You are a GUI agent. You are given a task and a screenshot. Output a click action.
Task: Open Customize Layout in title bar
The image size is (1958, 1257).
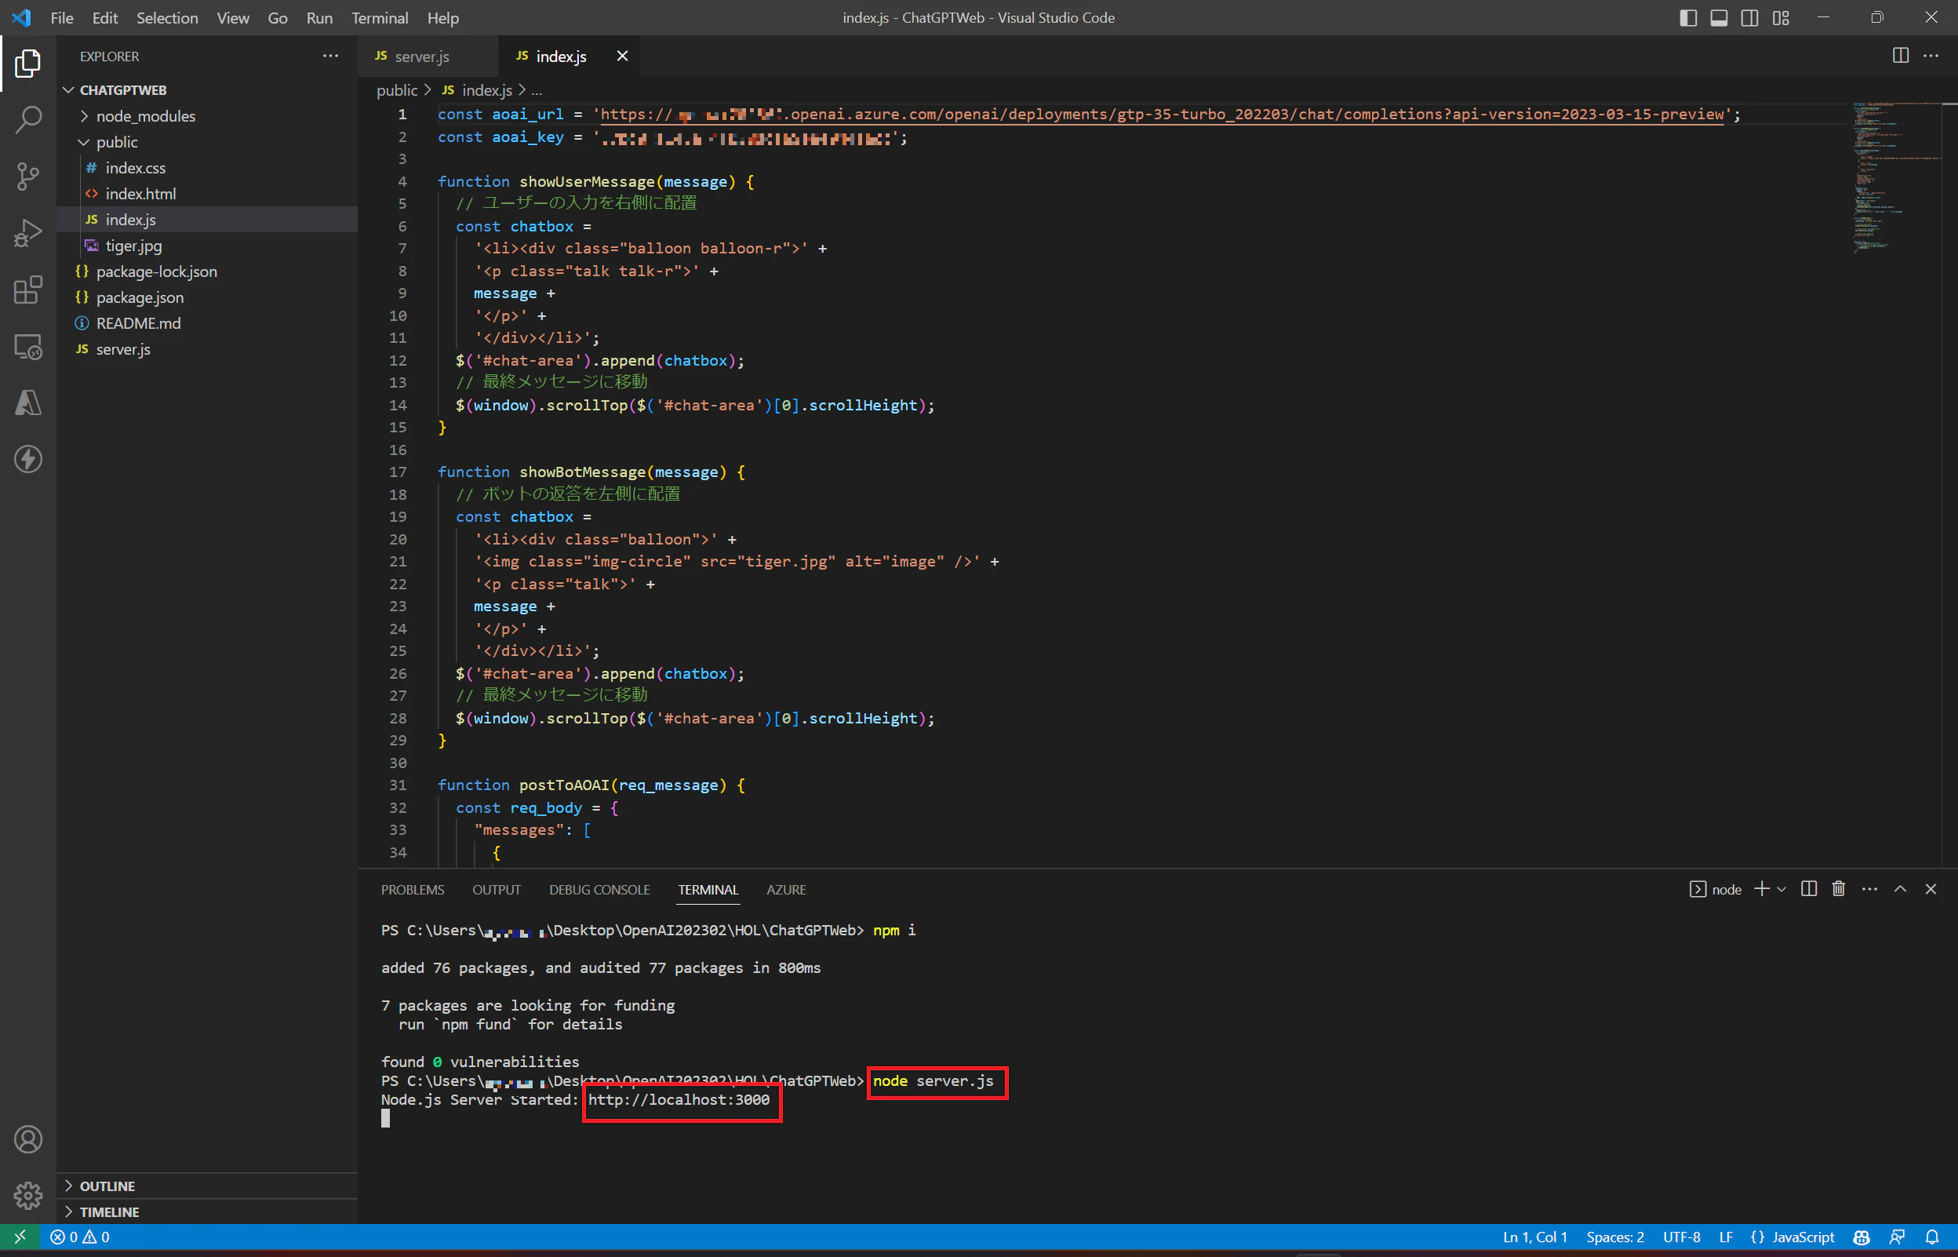1780,18
